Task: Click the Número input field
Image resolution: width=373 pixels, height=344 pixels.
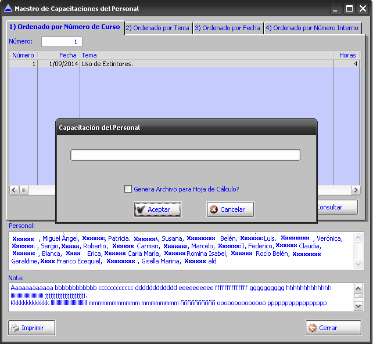Action: click(62, 42)
